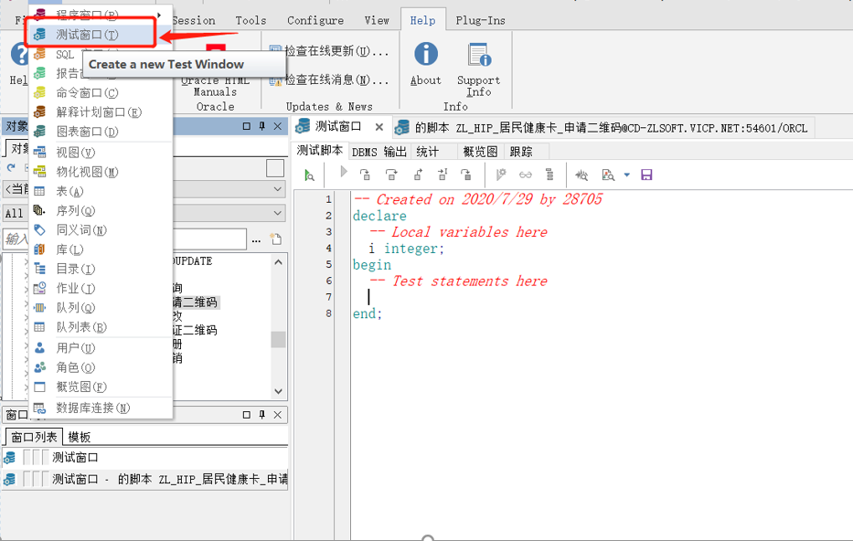The image size is (853, 541).
Task: Refresh the object browser with the circular arrow
Action: 11,168
